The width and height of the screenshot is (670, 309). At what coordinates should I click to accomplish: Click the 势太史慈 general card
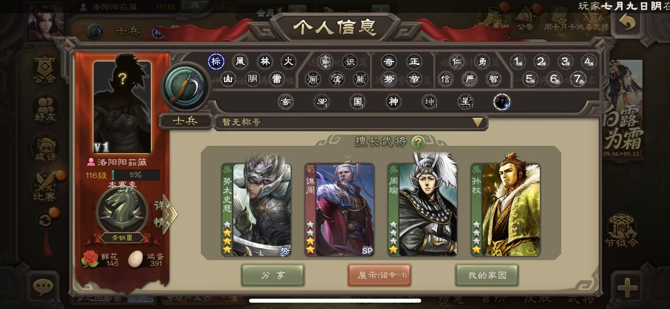(256, 210)
